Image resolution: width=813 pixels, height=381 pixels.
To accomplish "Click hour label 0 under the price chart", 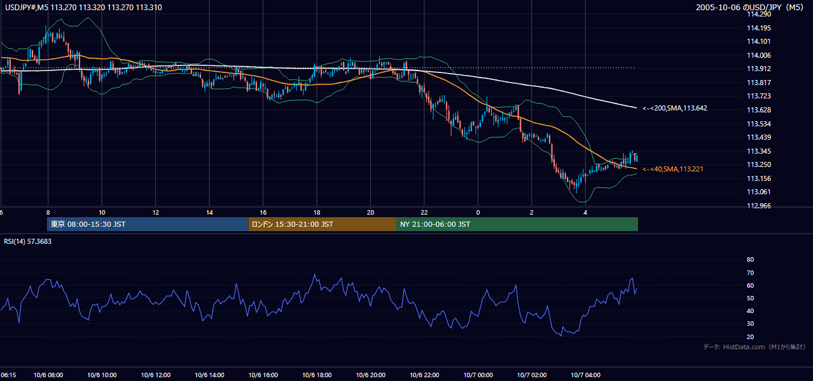I will [x=478, y=212].
